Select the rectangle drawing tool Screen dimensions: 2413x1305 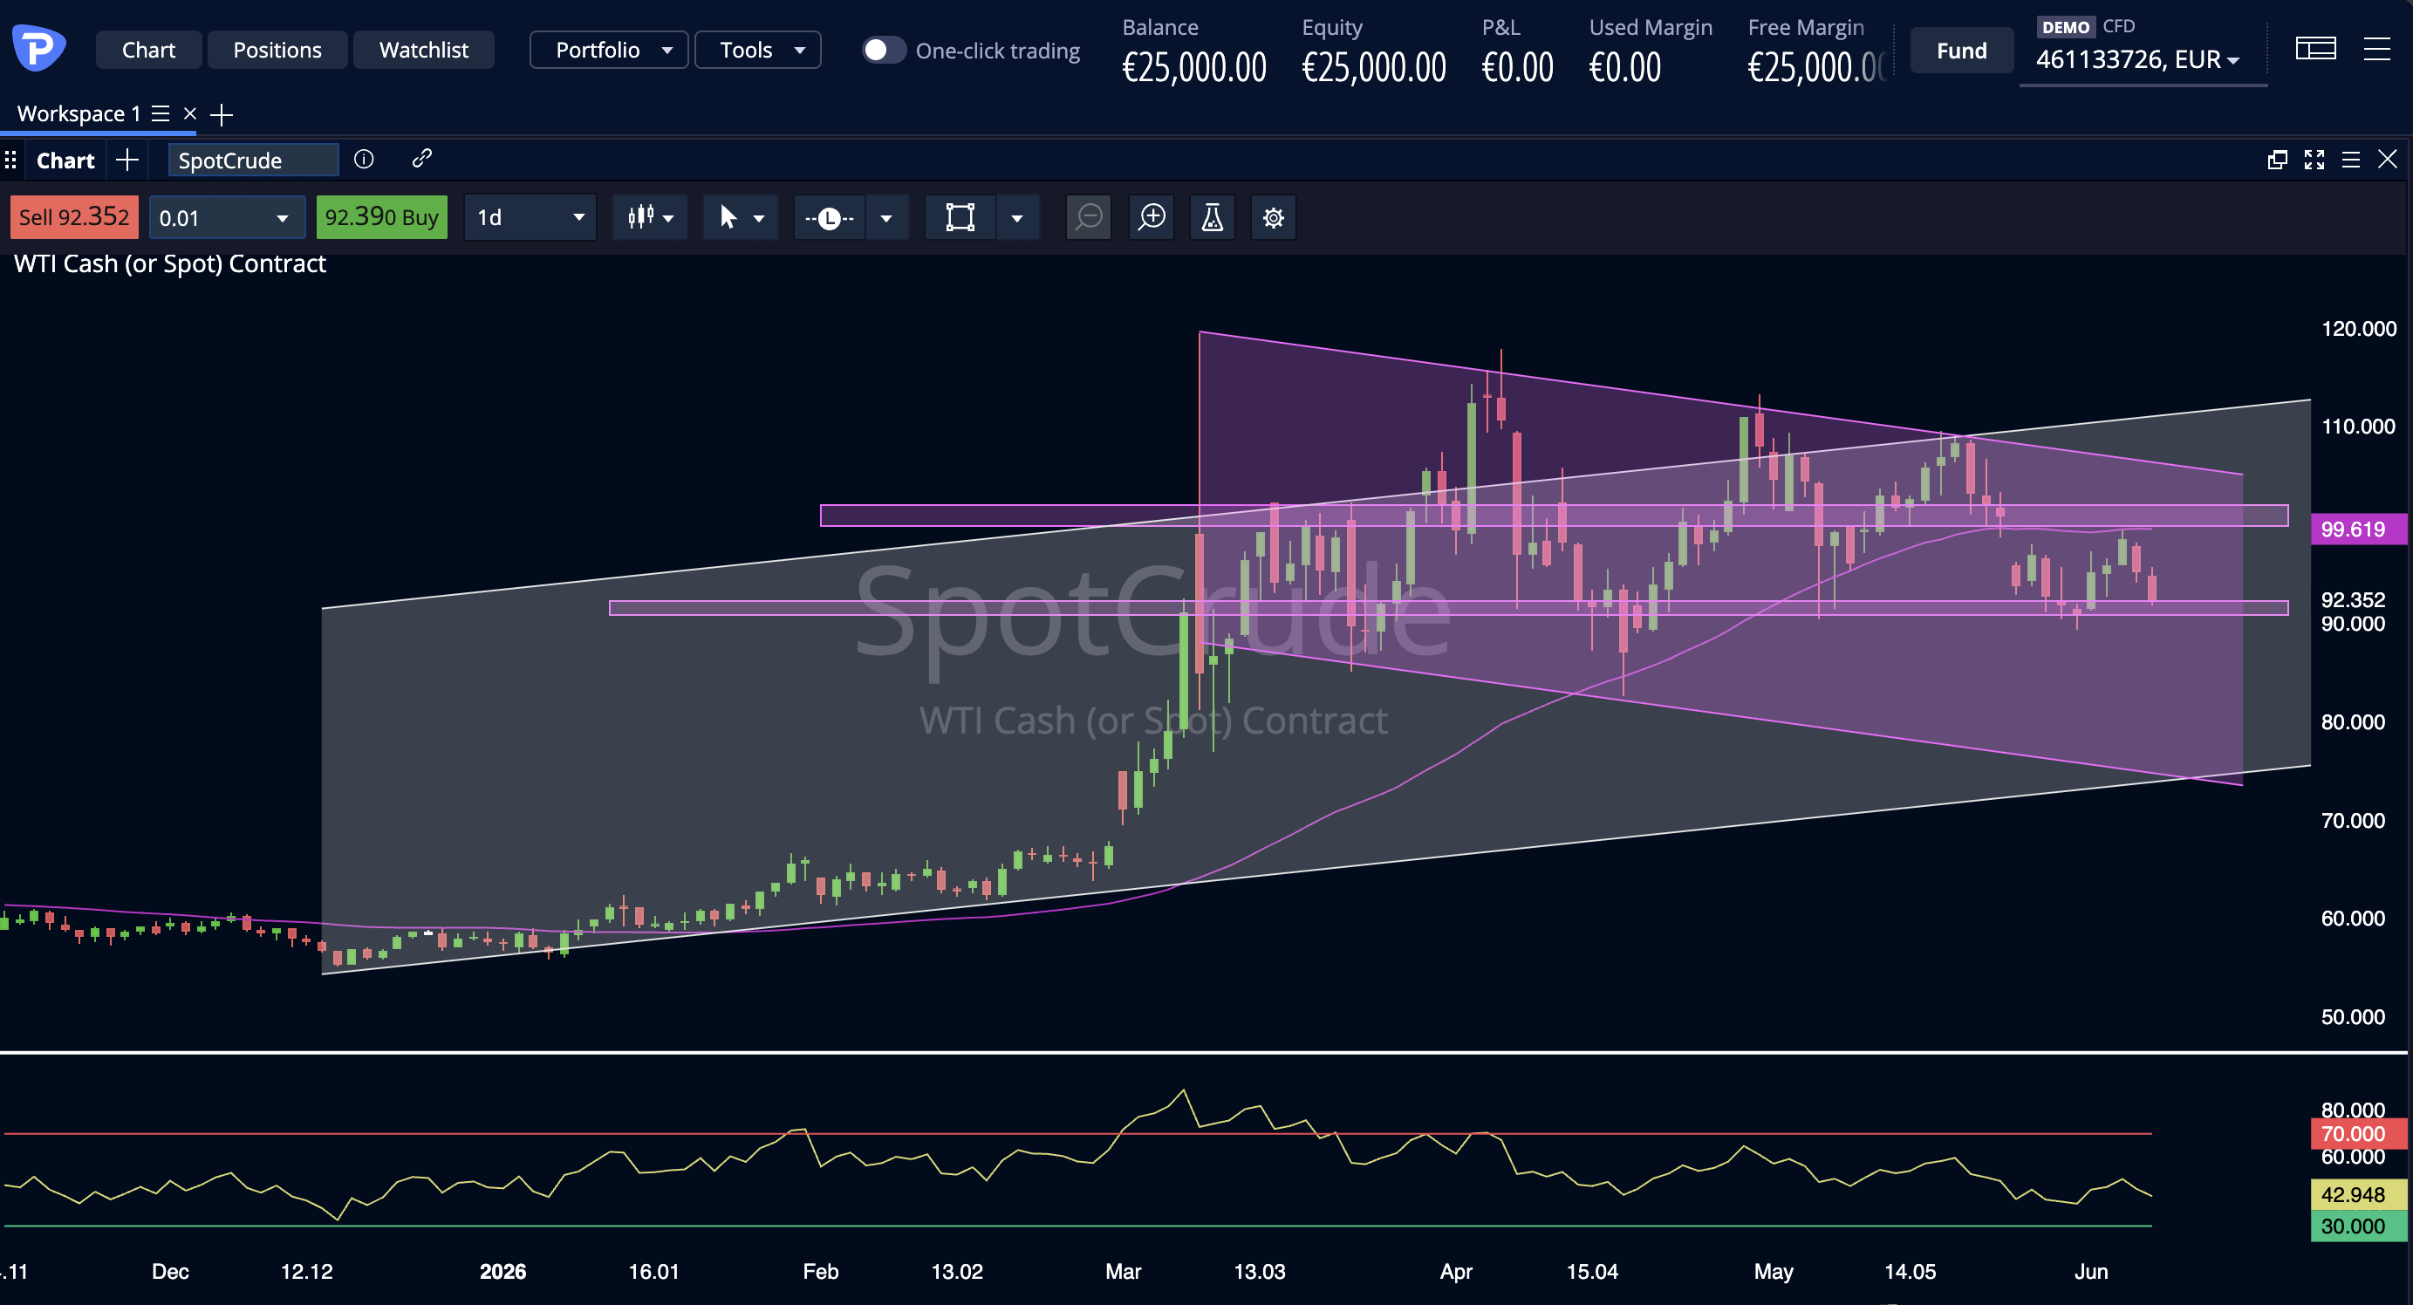tap(960, 217)
